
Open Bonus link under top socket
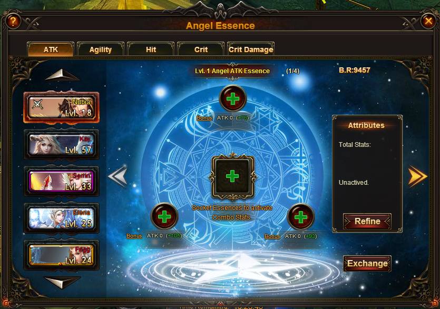[x=204, y=118]
